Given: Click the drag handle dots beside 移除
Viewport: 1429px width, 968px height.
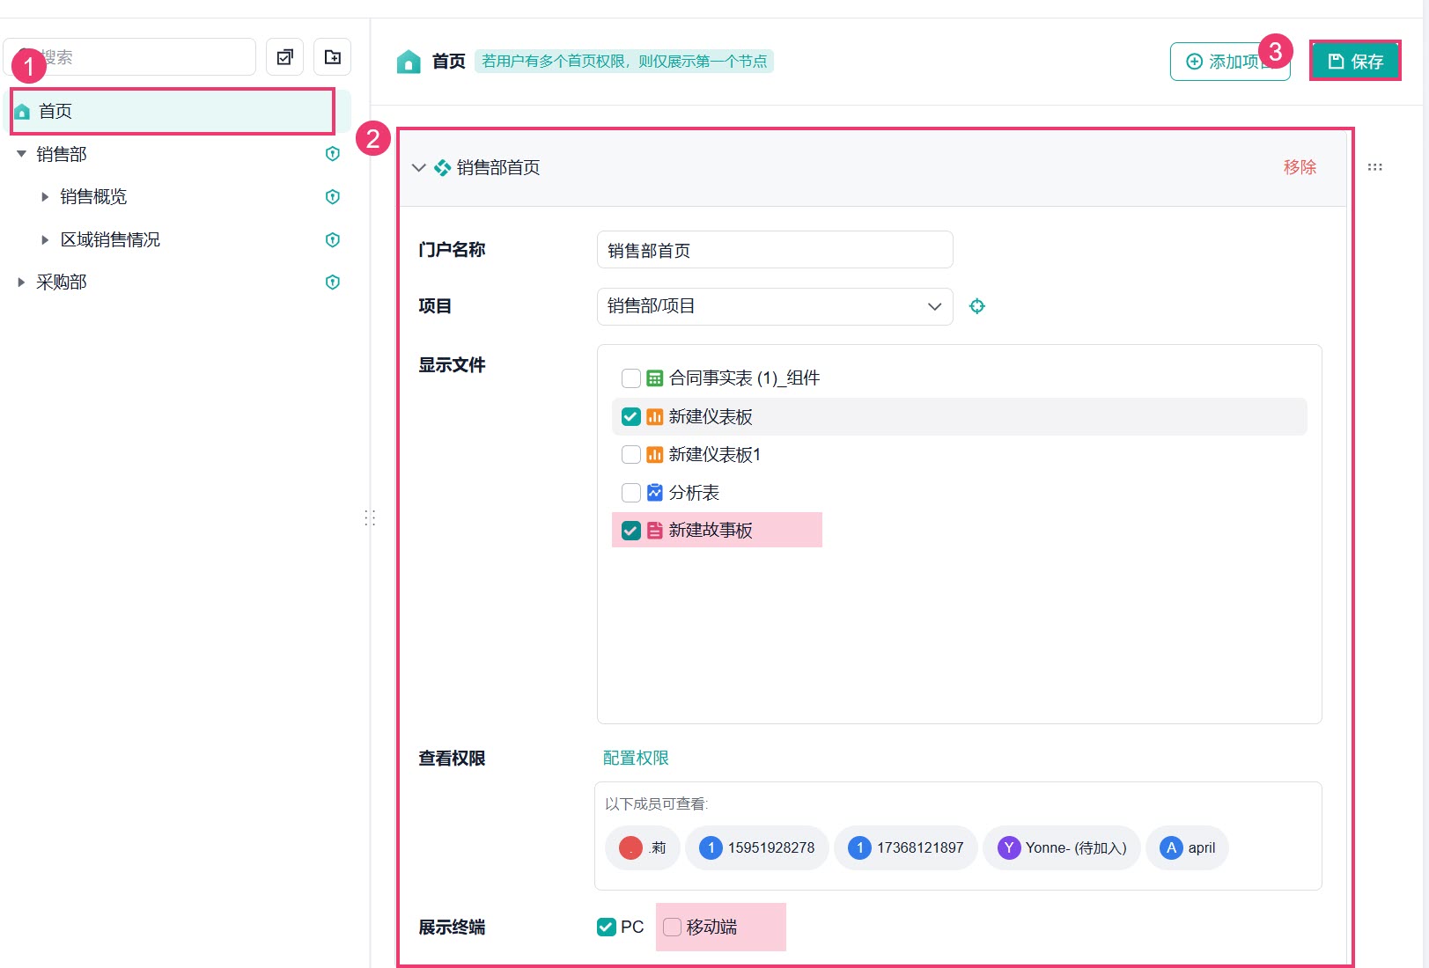Looking at the screenshot, I should 1374,167.
